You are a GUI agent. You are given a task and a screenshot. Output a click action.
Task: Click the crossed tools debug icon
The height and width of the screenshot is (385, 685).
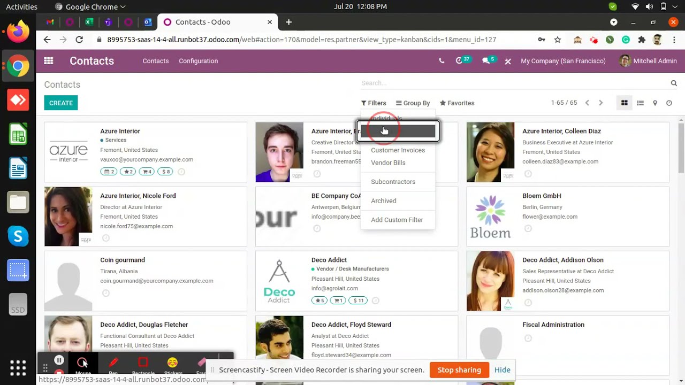point(508,61)
